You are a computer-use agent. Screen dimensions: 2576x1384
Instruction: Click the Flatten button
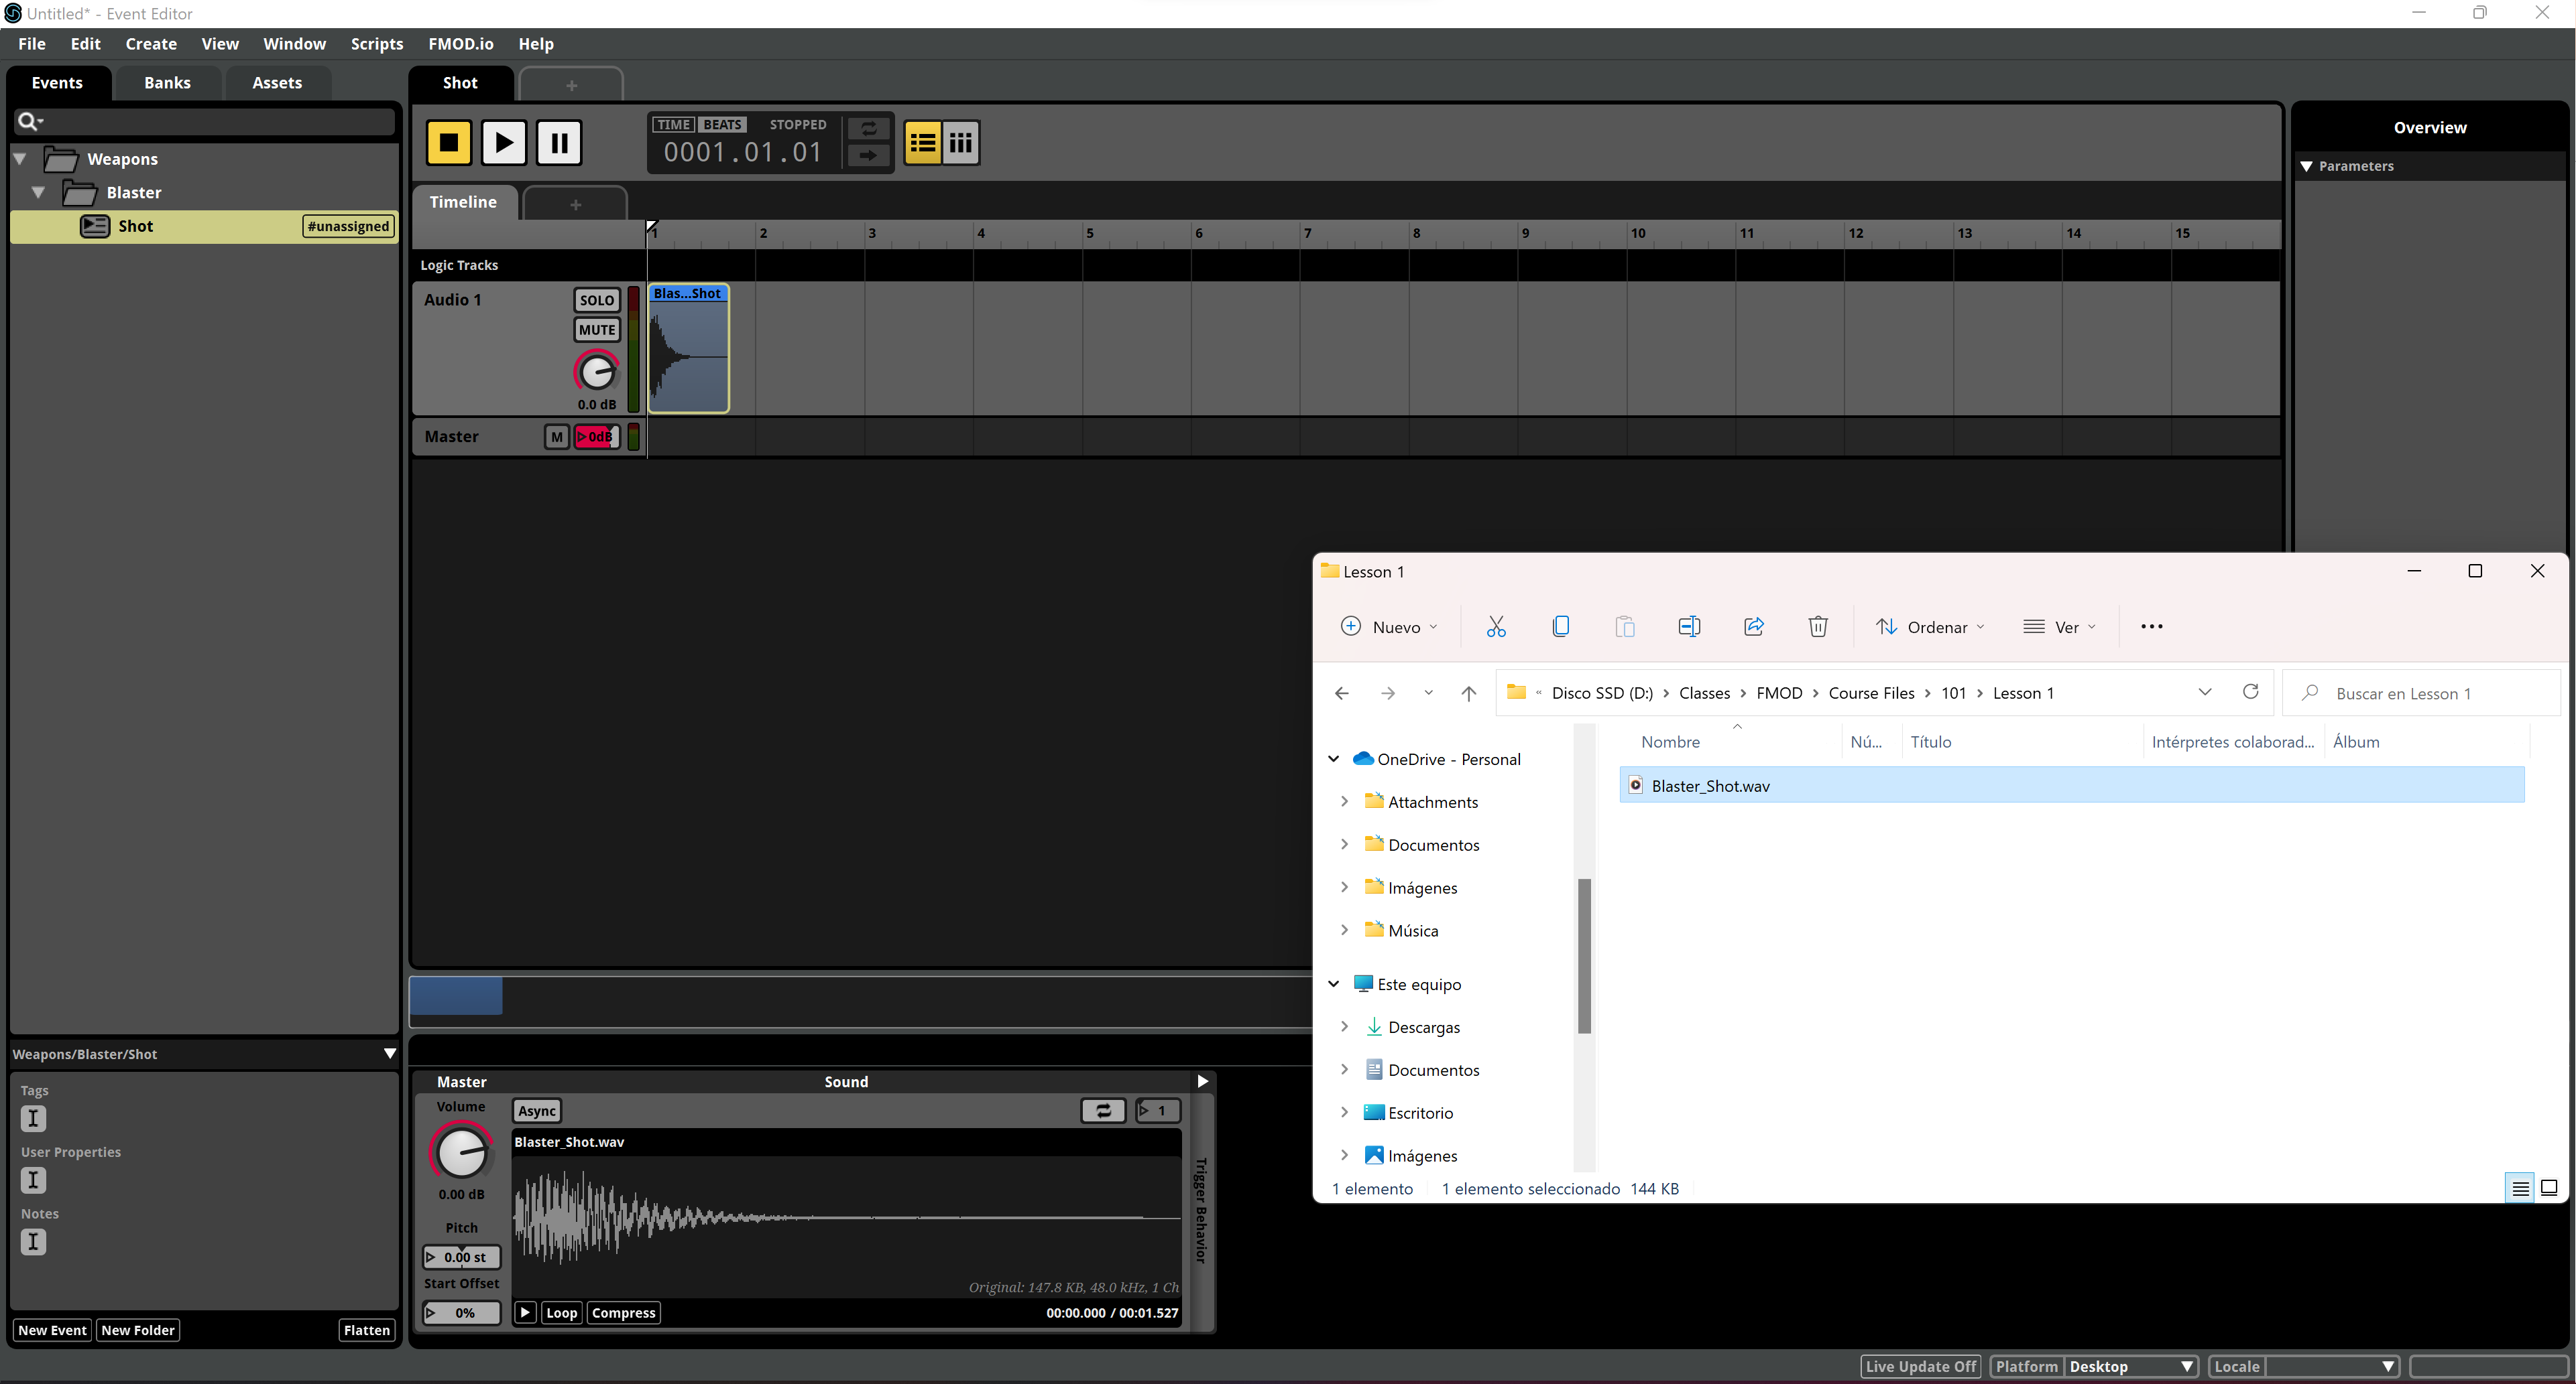click(367, 1330)
